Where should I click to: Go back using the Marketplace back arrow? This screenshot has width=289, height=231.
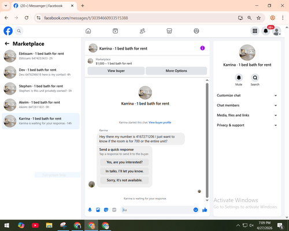(x=7, y=44)
